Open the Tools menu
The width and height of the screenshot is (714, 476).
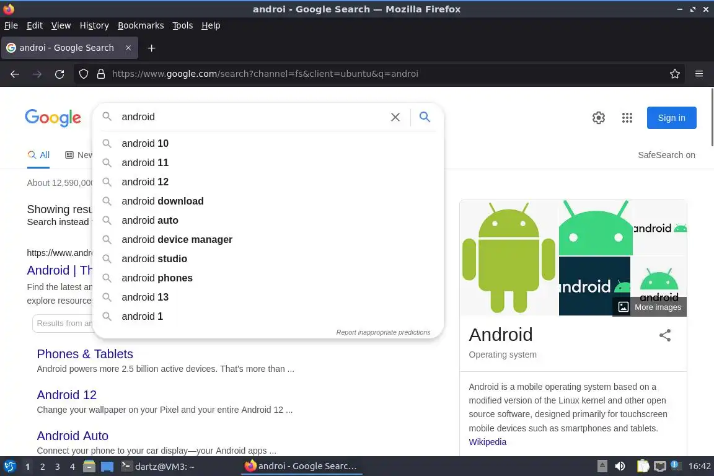(183, 25)
